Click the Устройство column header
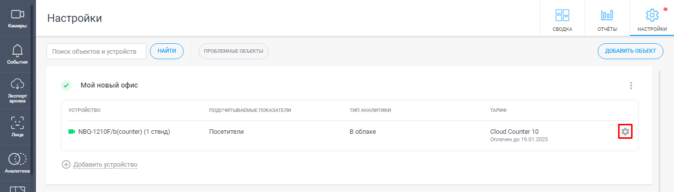674x192 pixels. (x=85, y=110)
